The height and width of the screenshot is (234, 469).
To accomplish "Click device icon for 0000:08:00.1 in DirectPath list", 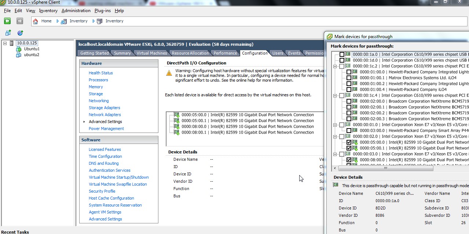I will (x=177, y=132).
